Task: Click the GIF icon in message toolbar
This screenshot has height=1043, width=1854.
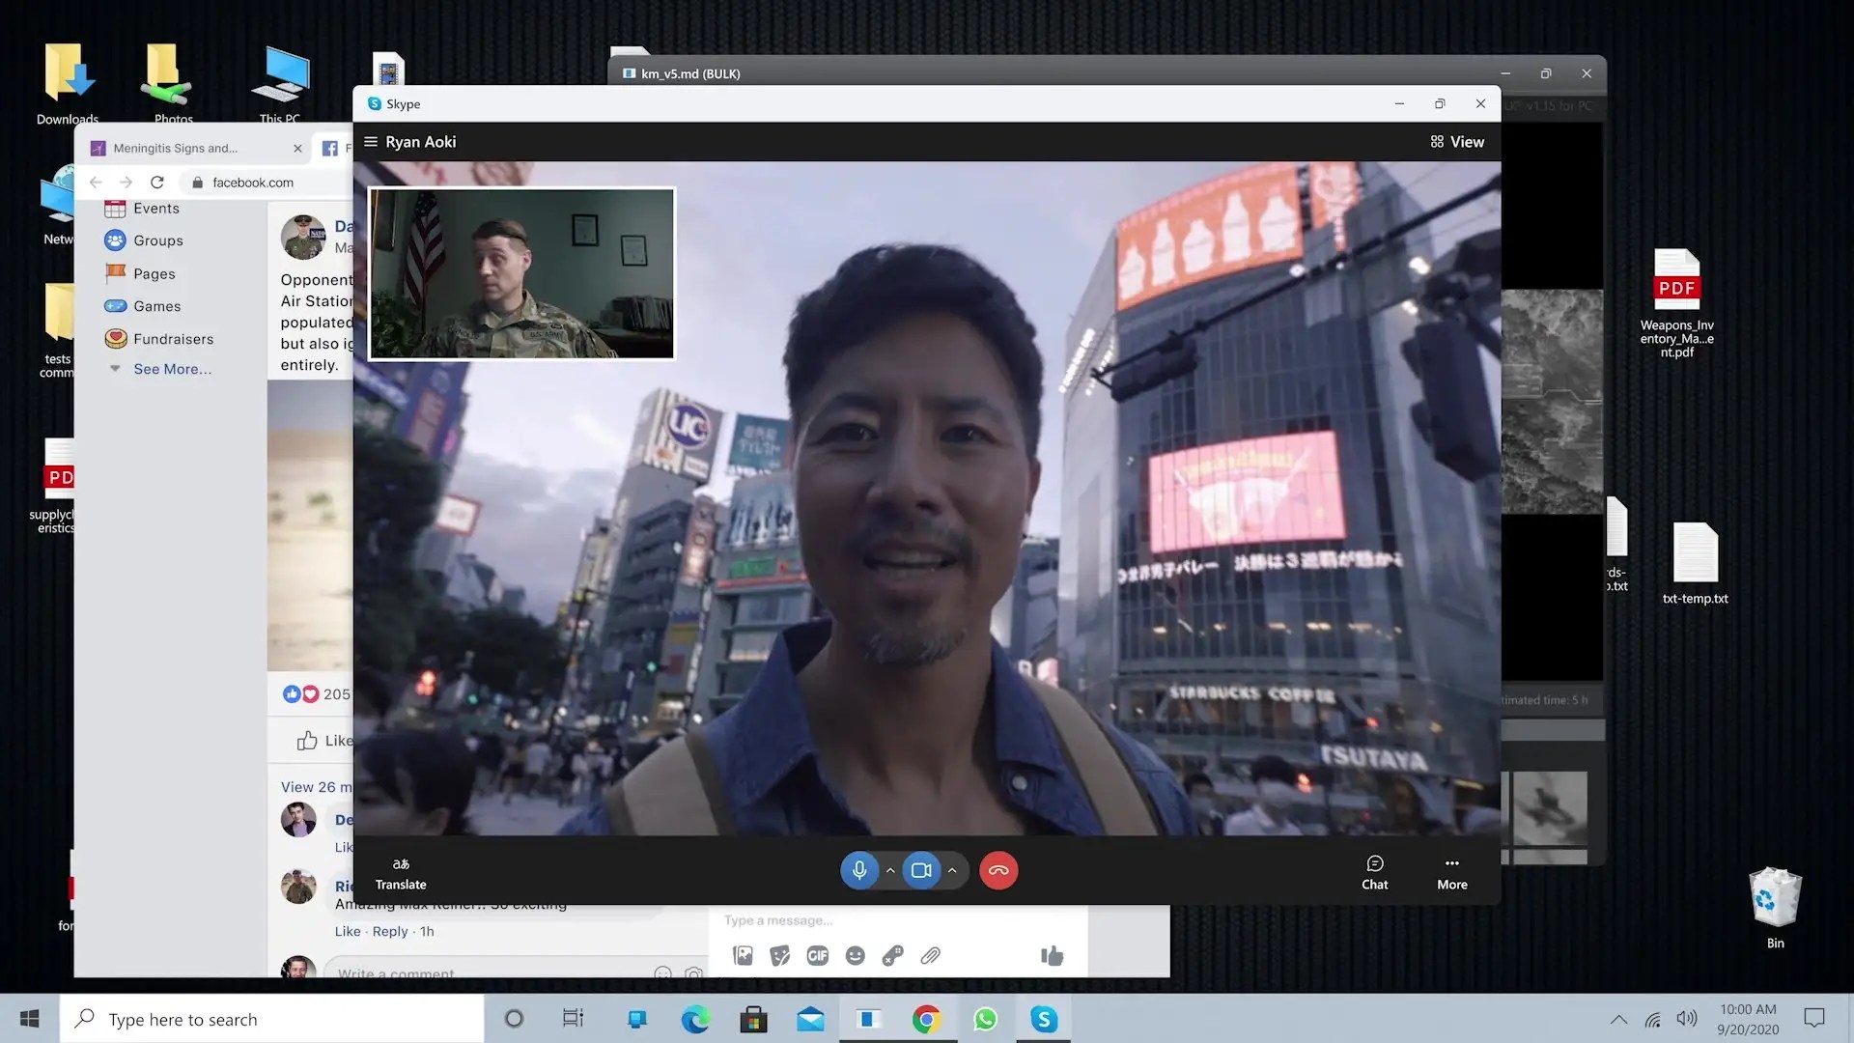Action: tap(818, 956)
